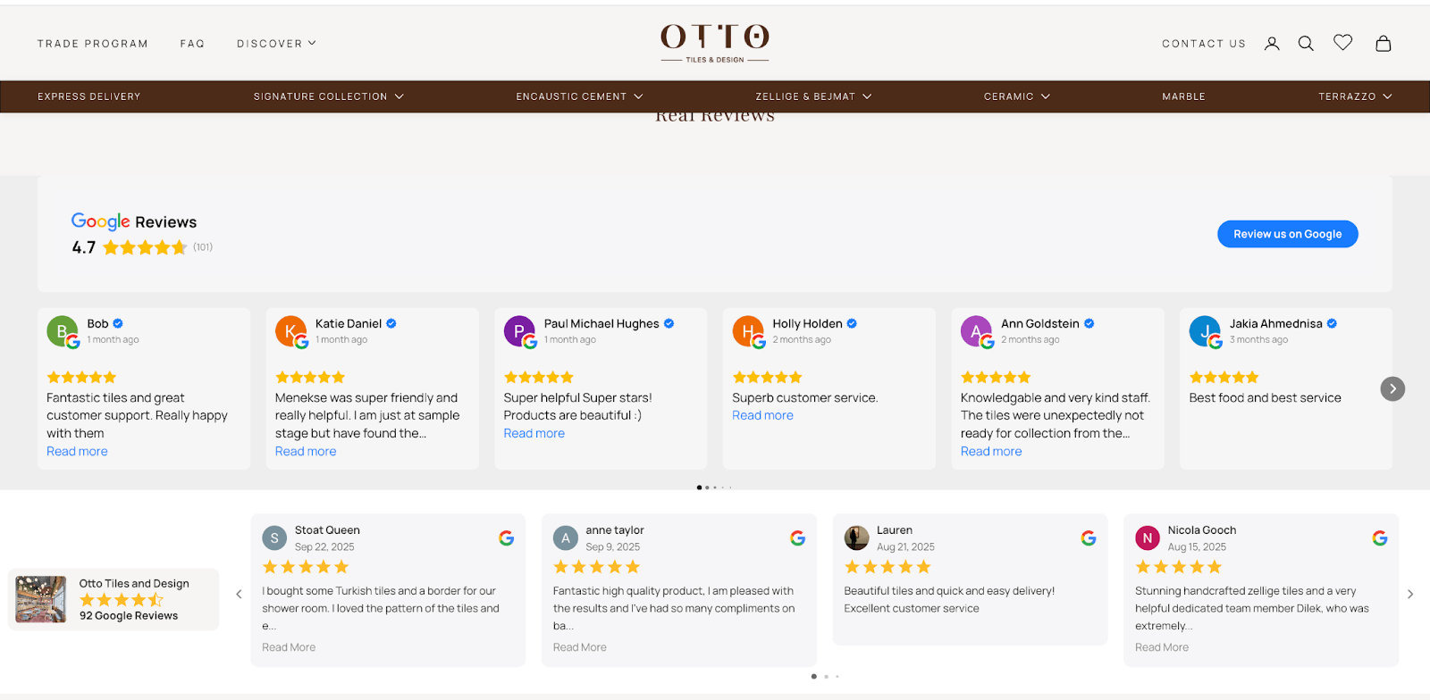Open the shopping bag icon
Viewport: 1430px width, 700px height.
pos(1383,43)
